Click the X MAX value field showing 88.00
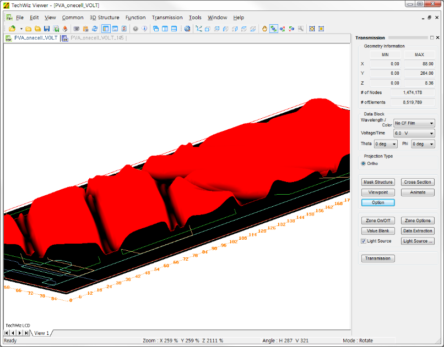Screen dimensions: 444x347 pyautogui.click(x=419, y=64)
